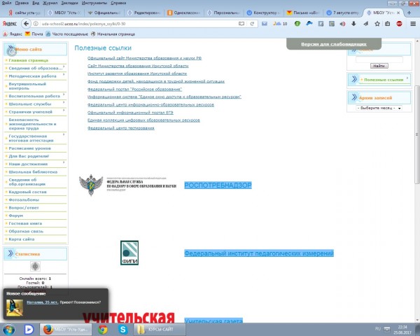This screenshot has height=336, width=420.
Task: Click the ФИПИ logo image
Action: tap(129, 253)
